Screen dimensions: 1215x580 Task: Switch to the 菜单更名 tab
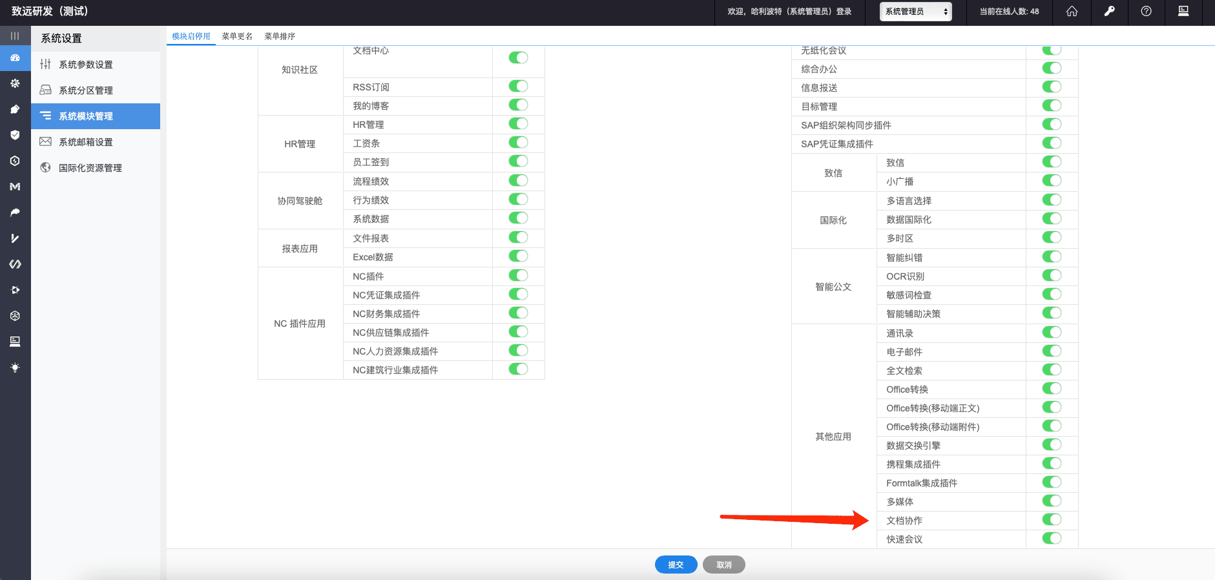[237, 36]
